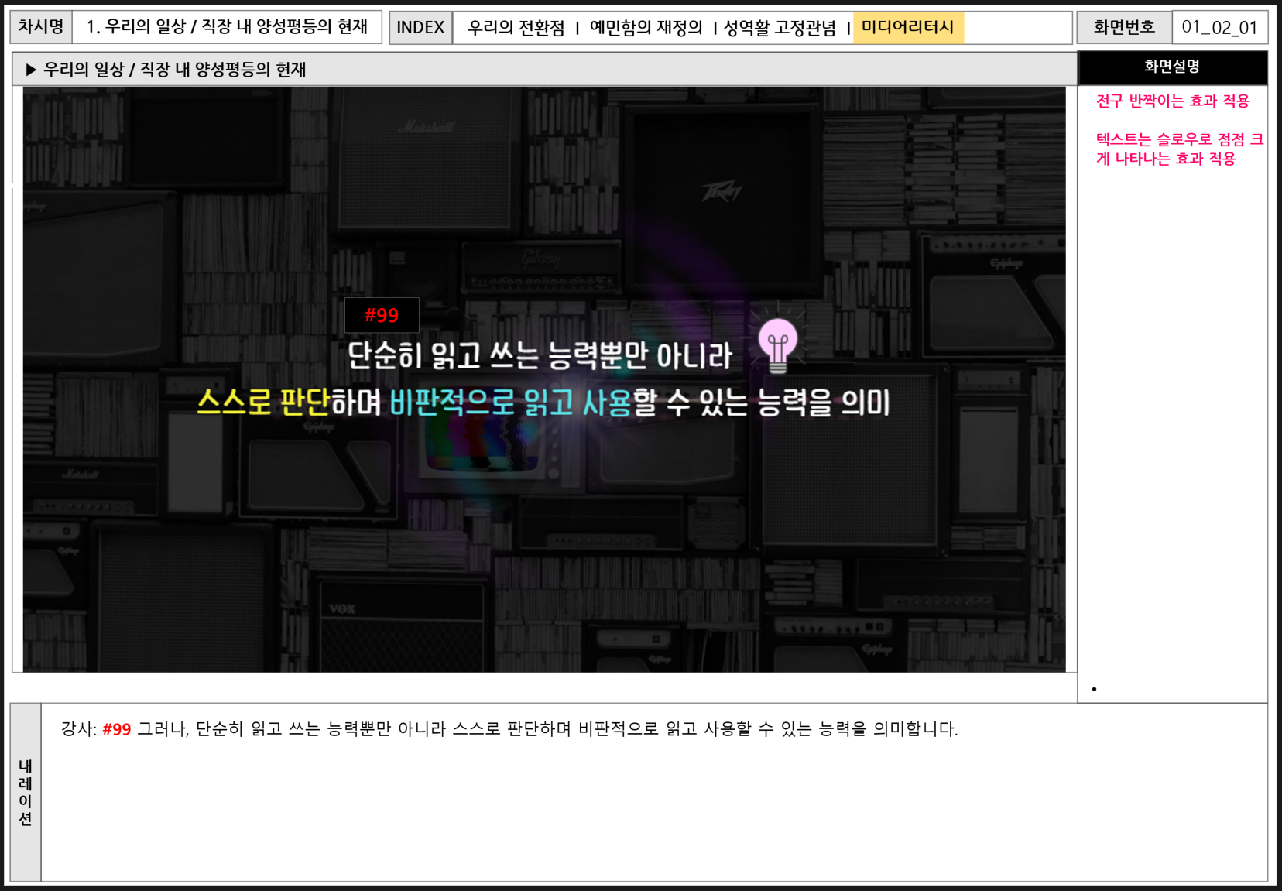Screen dimensions: 1282x891
Task: Select 성역활 고정관념 index item
Action: click(780, 28)
